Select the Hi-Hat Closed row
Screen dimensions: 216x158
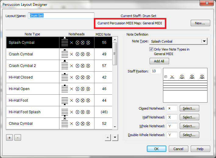[33, 77]
